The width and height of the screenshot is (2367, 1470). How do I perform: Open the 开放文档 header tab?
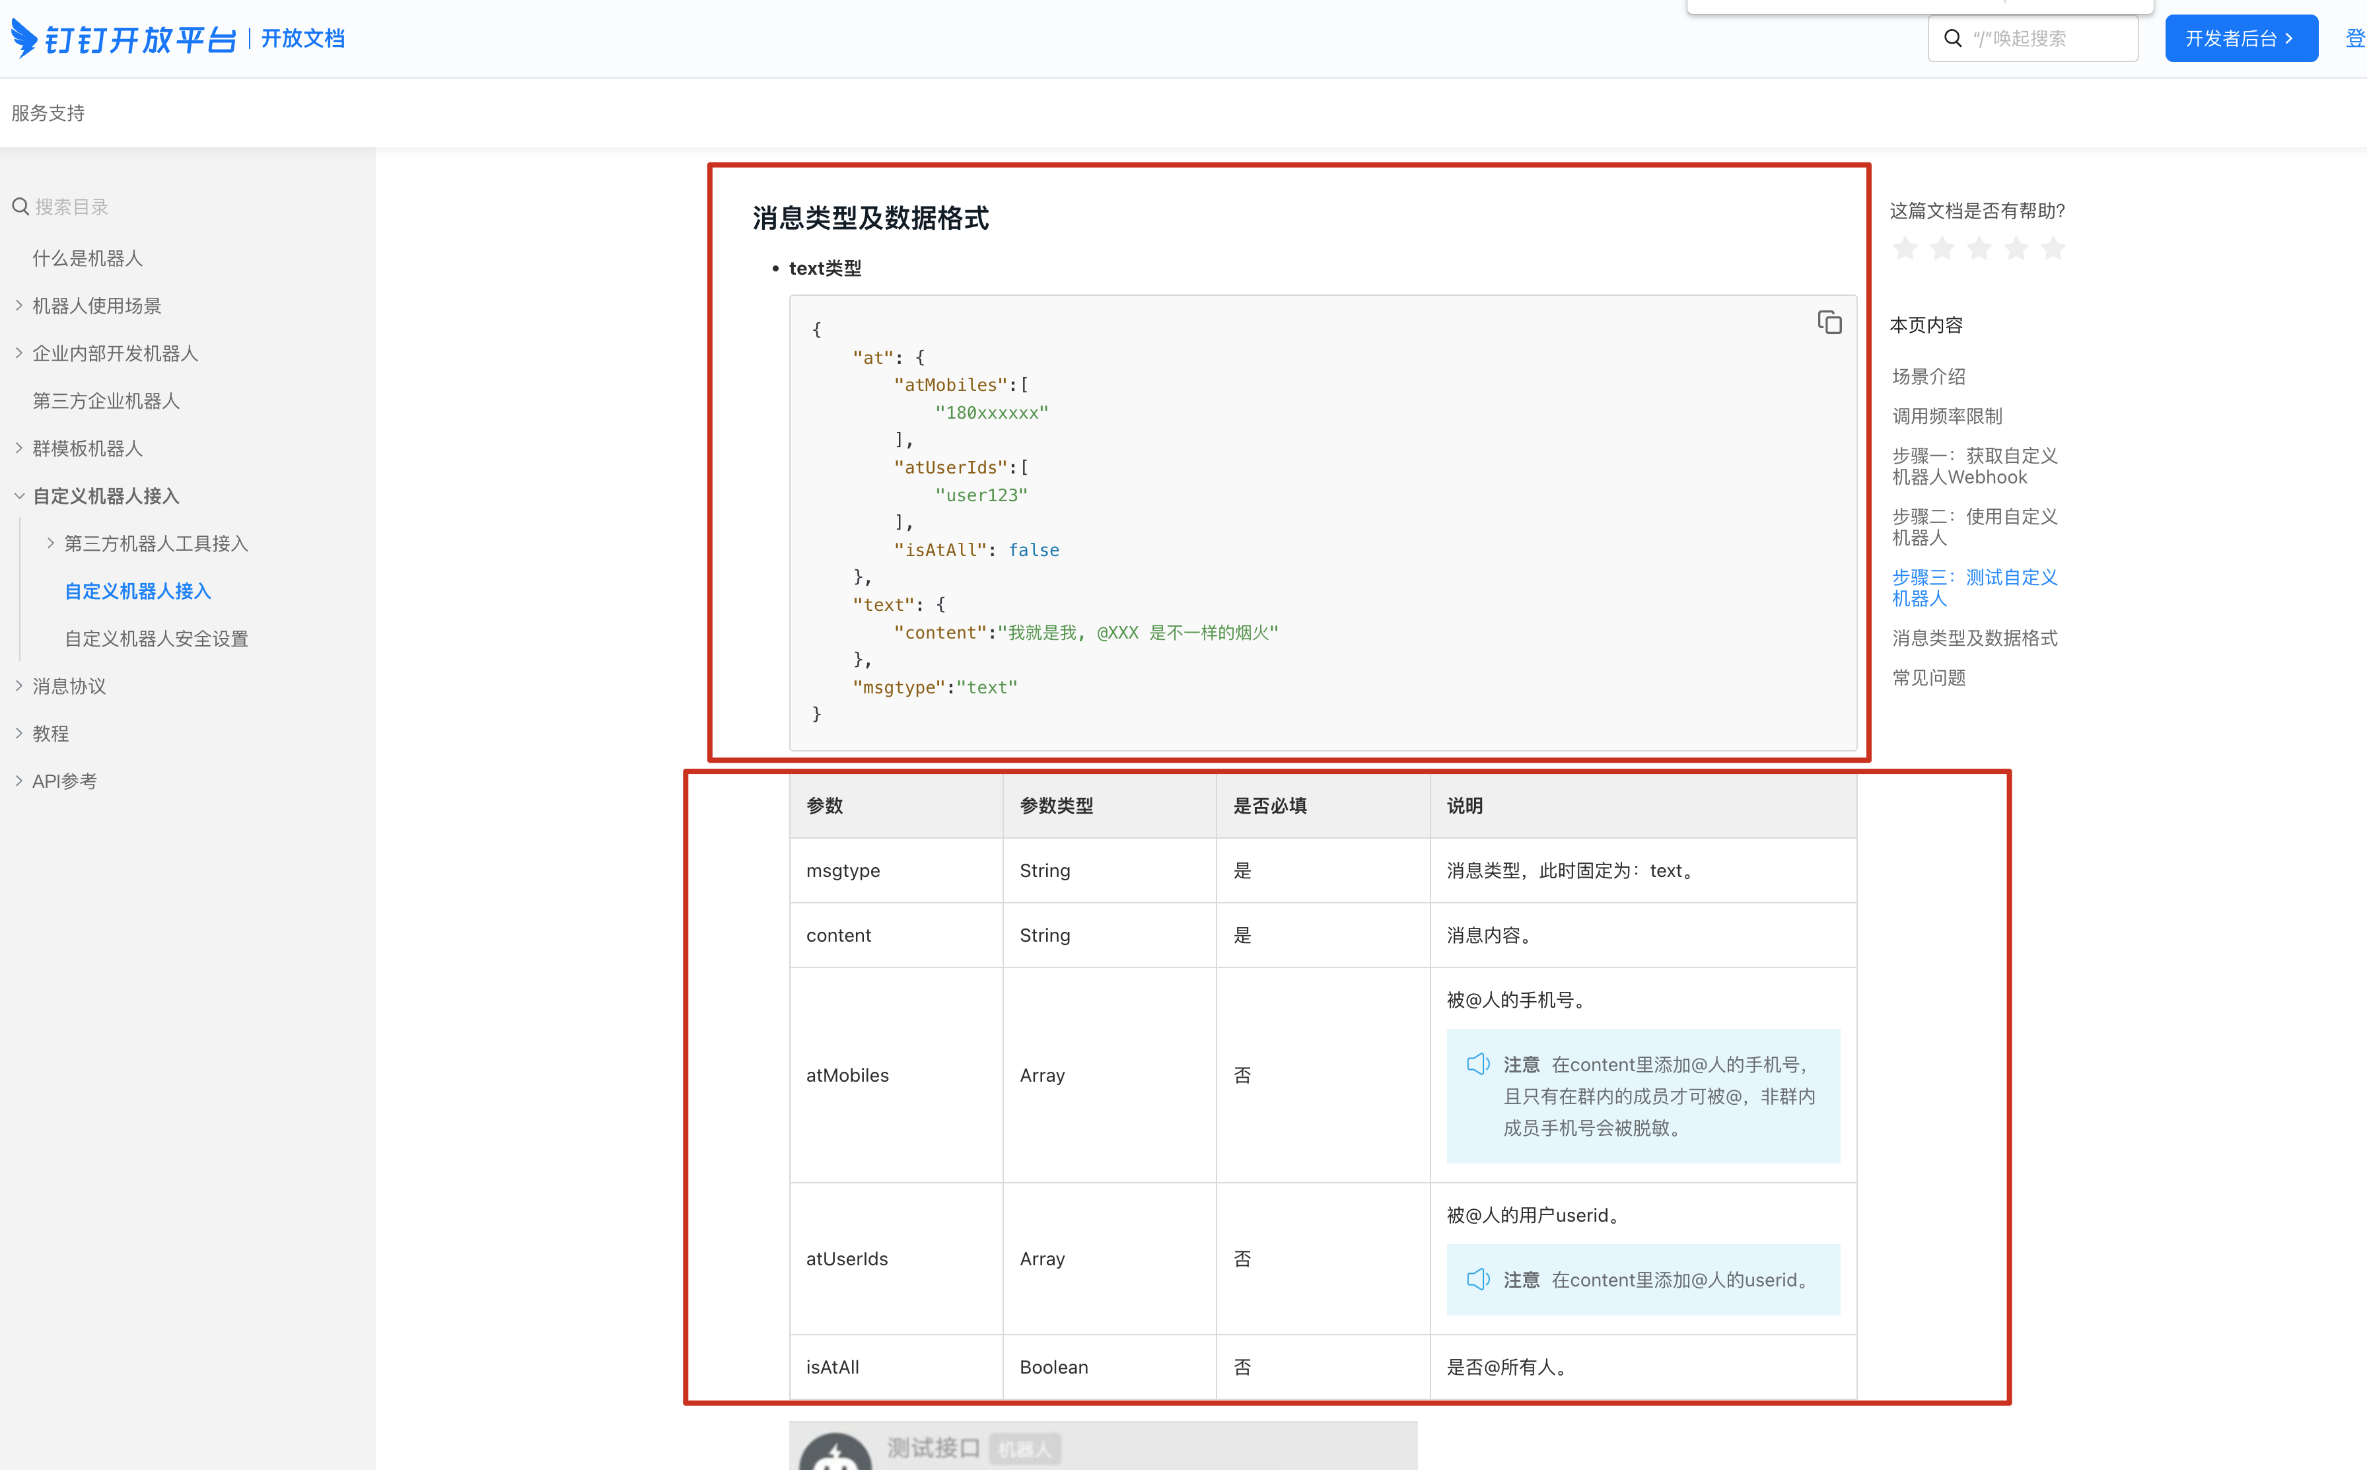coord(302,39)
